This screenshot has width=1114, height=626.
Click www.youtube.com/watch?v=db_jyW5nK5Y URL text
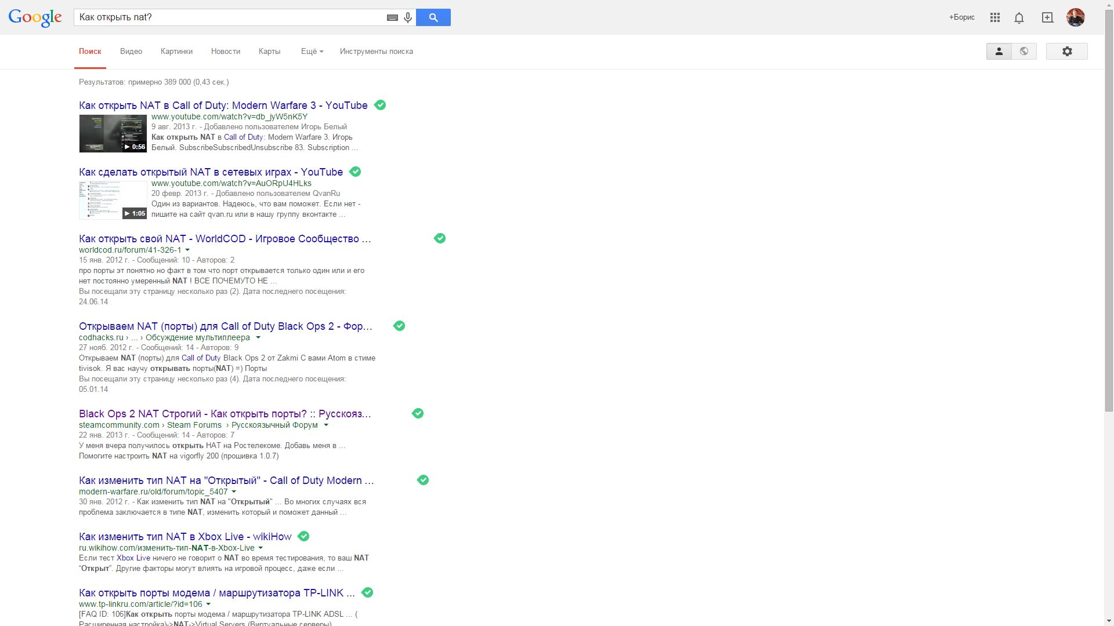click(229, 117)
